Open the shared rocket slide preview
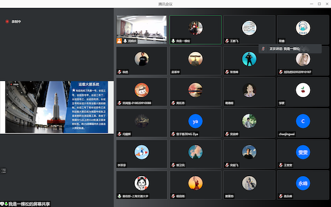 coord(57,107)
